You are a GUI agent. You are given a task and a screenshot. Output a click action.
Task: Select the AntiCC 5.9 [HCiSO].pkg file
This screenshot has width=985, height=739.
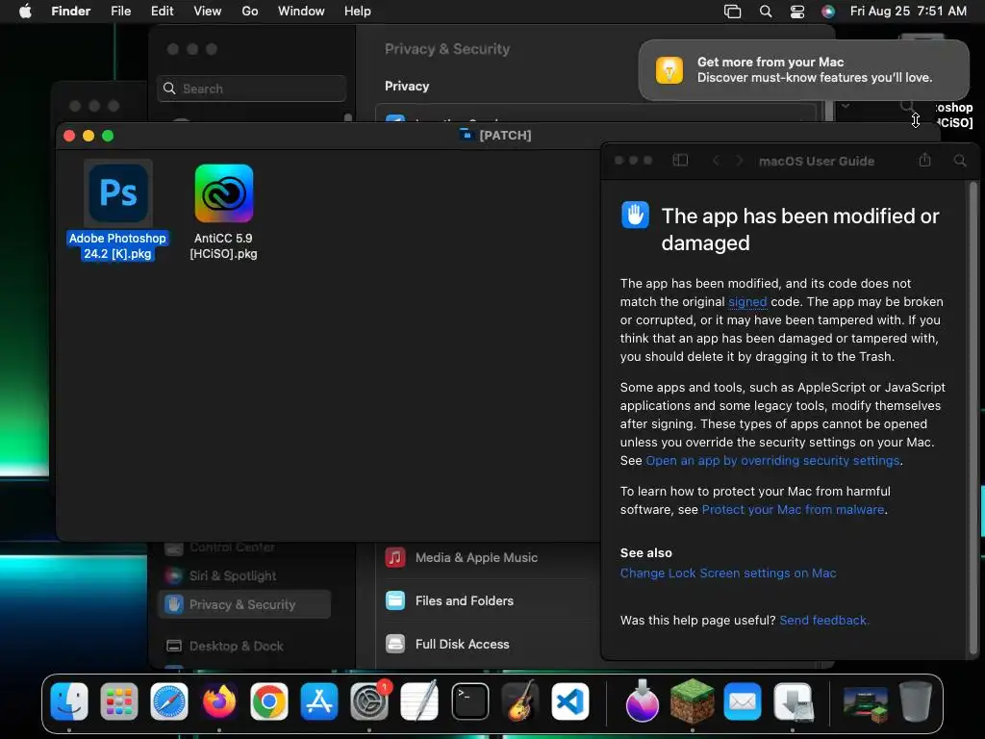[223, 211]
